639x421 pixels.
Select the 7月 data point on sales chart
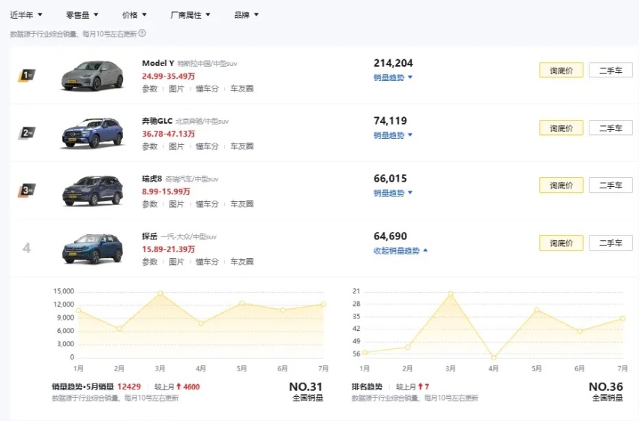[x=323, y=304]
